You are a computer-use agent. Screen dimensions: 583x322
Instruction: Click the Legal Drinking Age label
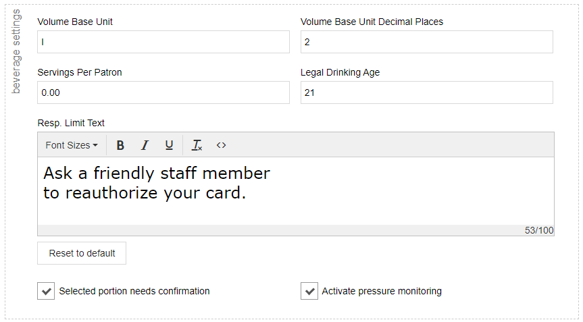pyautogui.click(x=340, y=72)
